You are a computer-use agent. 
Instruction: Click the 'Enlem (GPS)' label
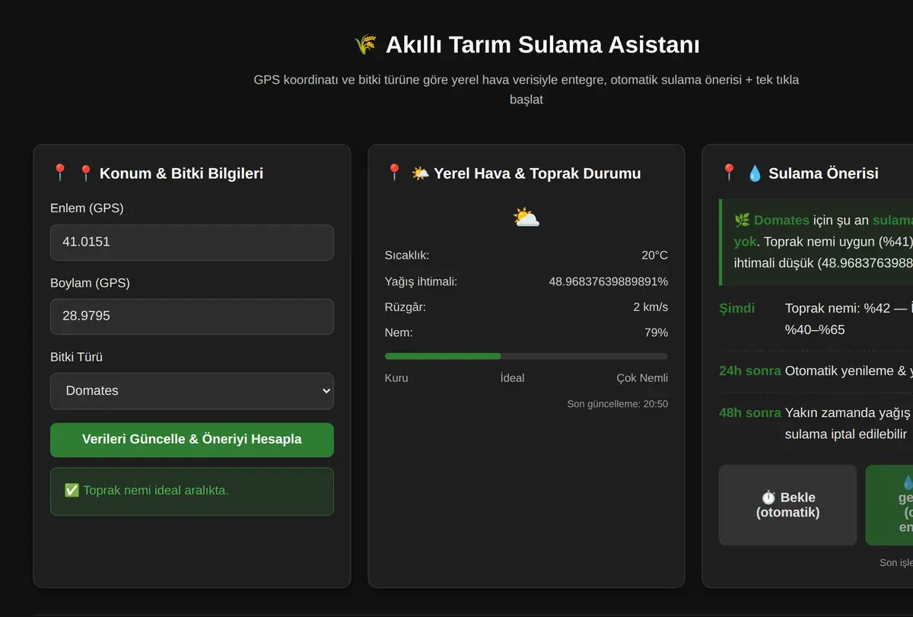(87, 208)
